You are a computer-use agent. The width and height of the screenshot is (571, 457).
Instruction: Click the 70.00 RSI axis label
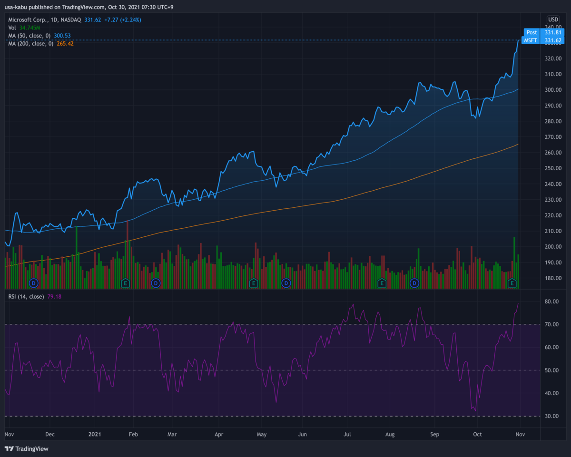[552, 324]
